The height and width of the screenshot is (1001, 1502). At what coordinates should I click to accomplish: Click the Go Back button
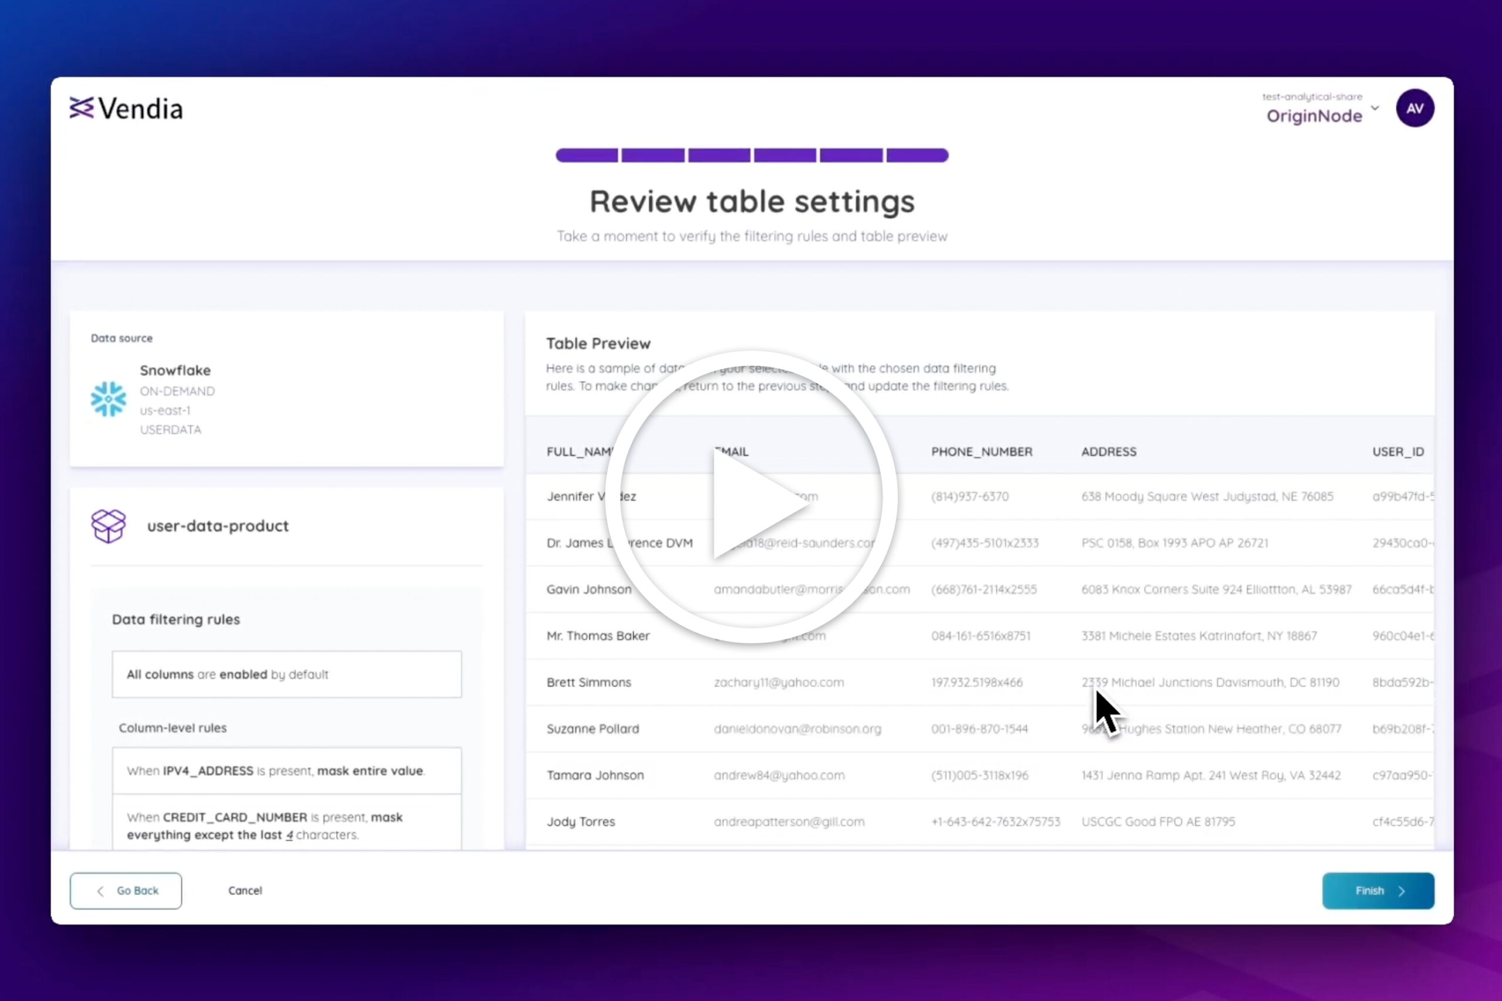tap(126, 891)
